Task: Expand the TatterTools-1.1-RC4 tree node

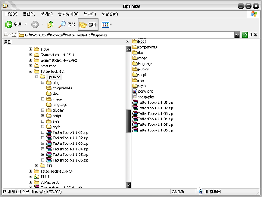Action: pyautogui.click(x=31, y=171)
